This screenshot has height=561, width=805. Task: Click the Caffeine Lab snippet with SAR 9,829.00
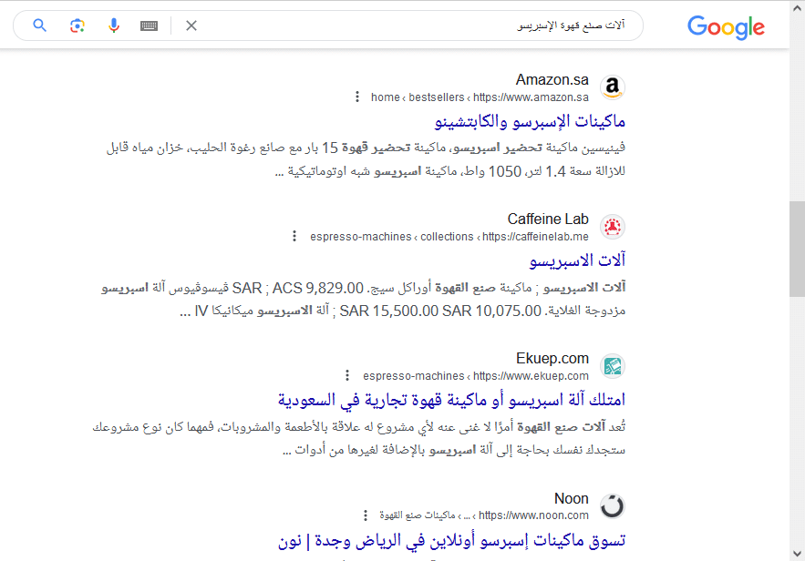tap(364, 287)
